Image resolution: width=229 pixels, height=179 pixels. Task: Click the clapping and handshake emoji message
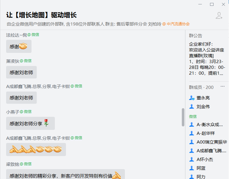[36, 149]
